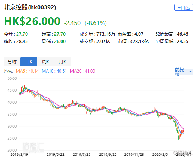196x158 pixels.
Task: Click 市值 value 328.13亿
Action: tap(139, 42)
